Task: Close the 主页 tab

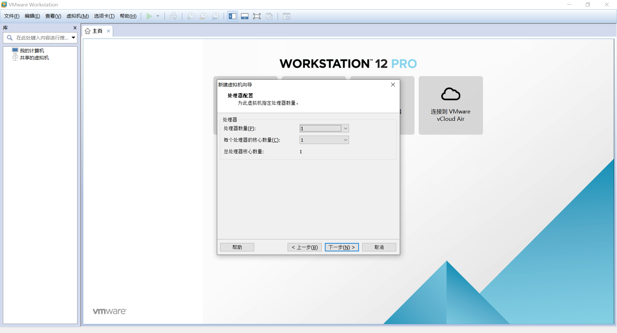Action: (x=109, y=31)
